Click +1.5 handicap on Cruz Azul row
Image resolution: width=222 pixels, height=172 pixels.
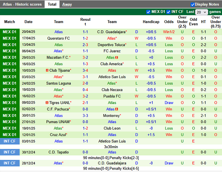pyautogui.click(x=151, y=135)
